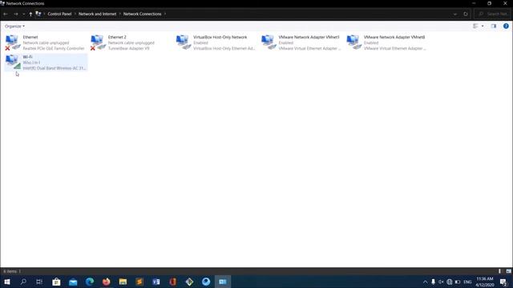513x288 pixels.
Task: Open the Visio taskbar icon
Action: coord(156,282)
